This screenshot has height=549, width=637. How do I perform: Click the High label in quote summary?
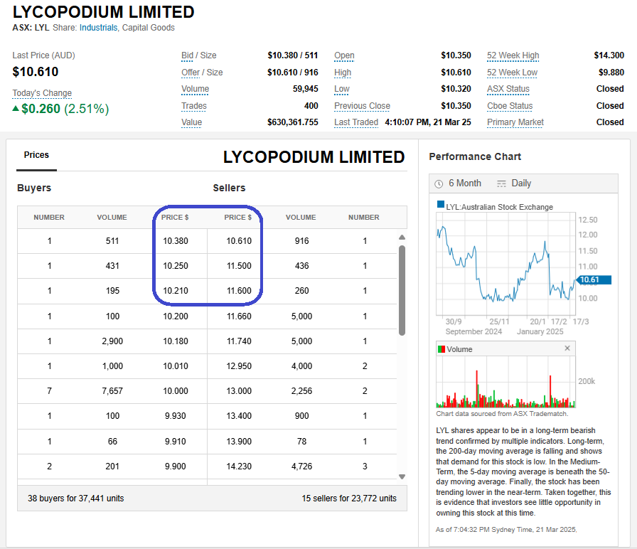(343, 73)
